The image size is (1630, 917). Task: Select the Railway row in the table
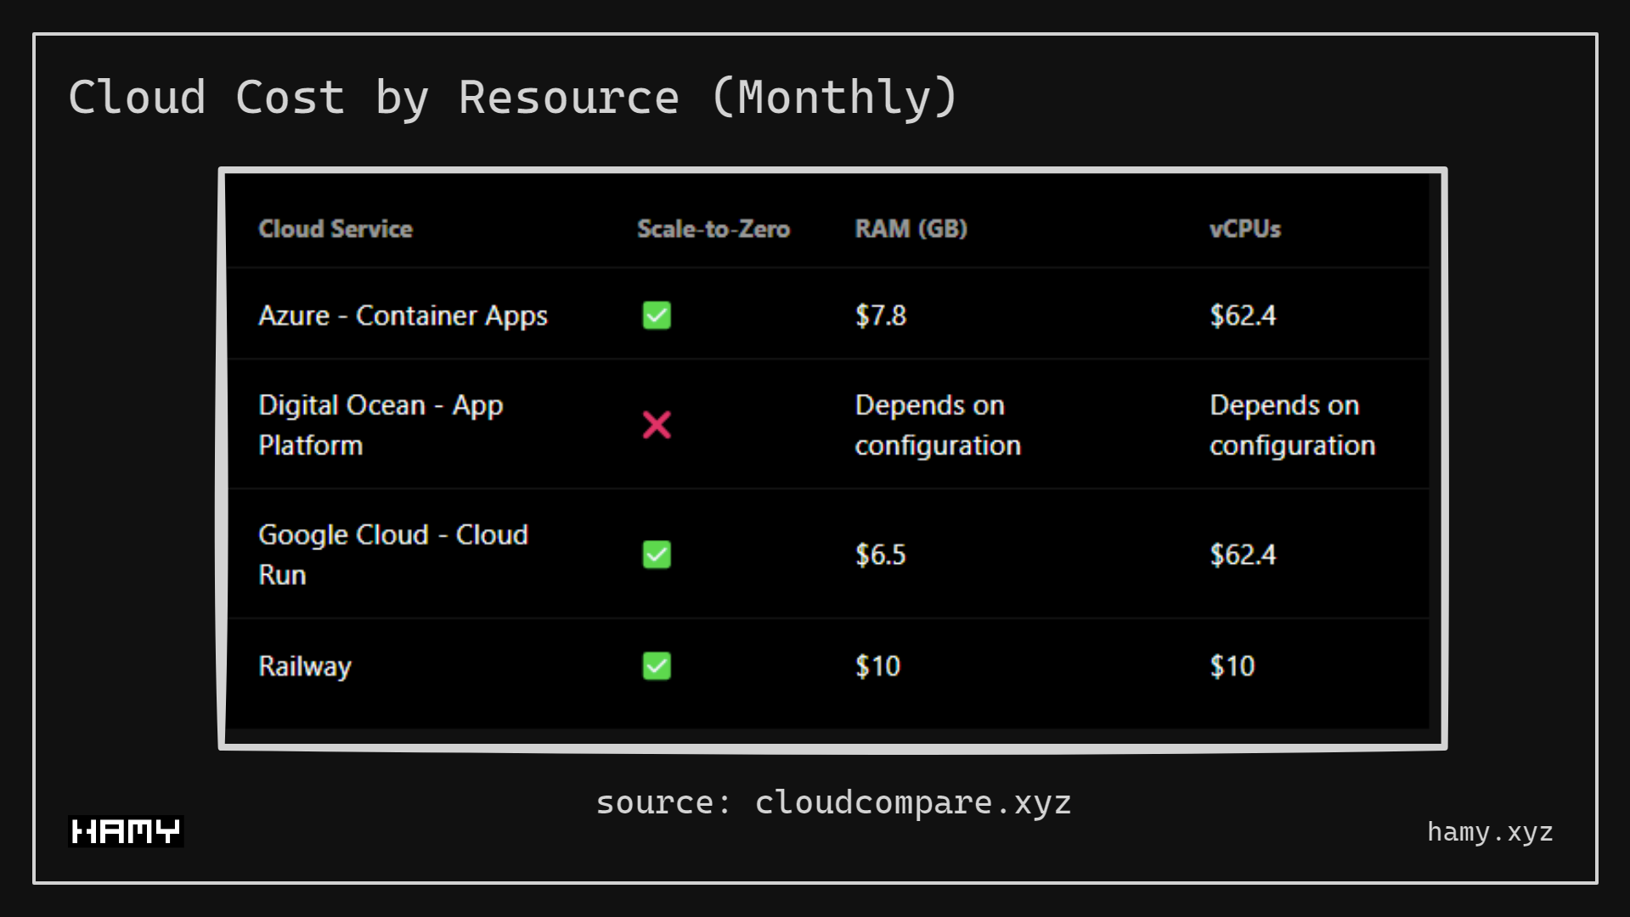click(x=304, y=666)
